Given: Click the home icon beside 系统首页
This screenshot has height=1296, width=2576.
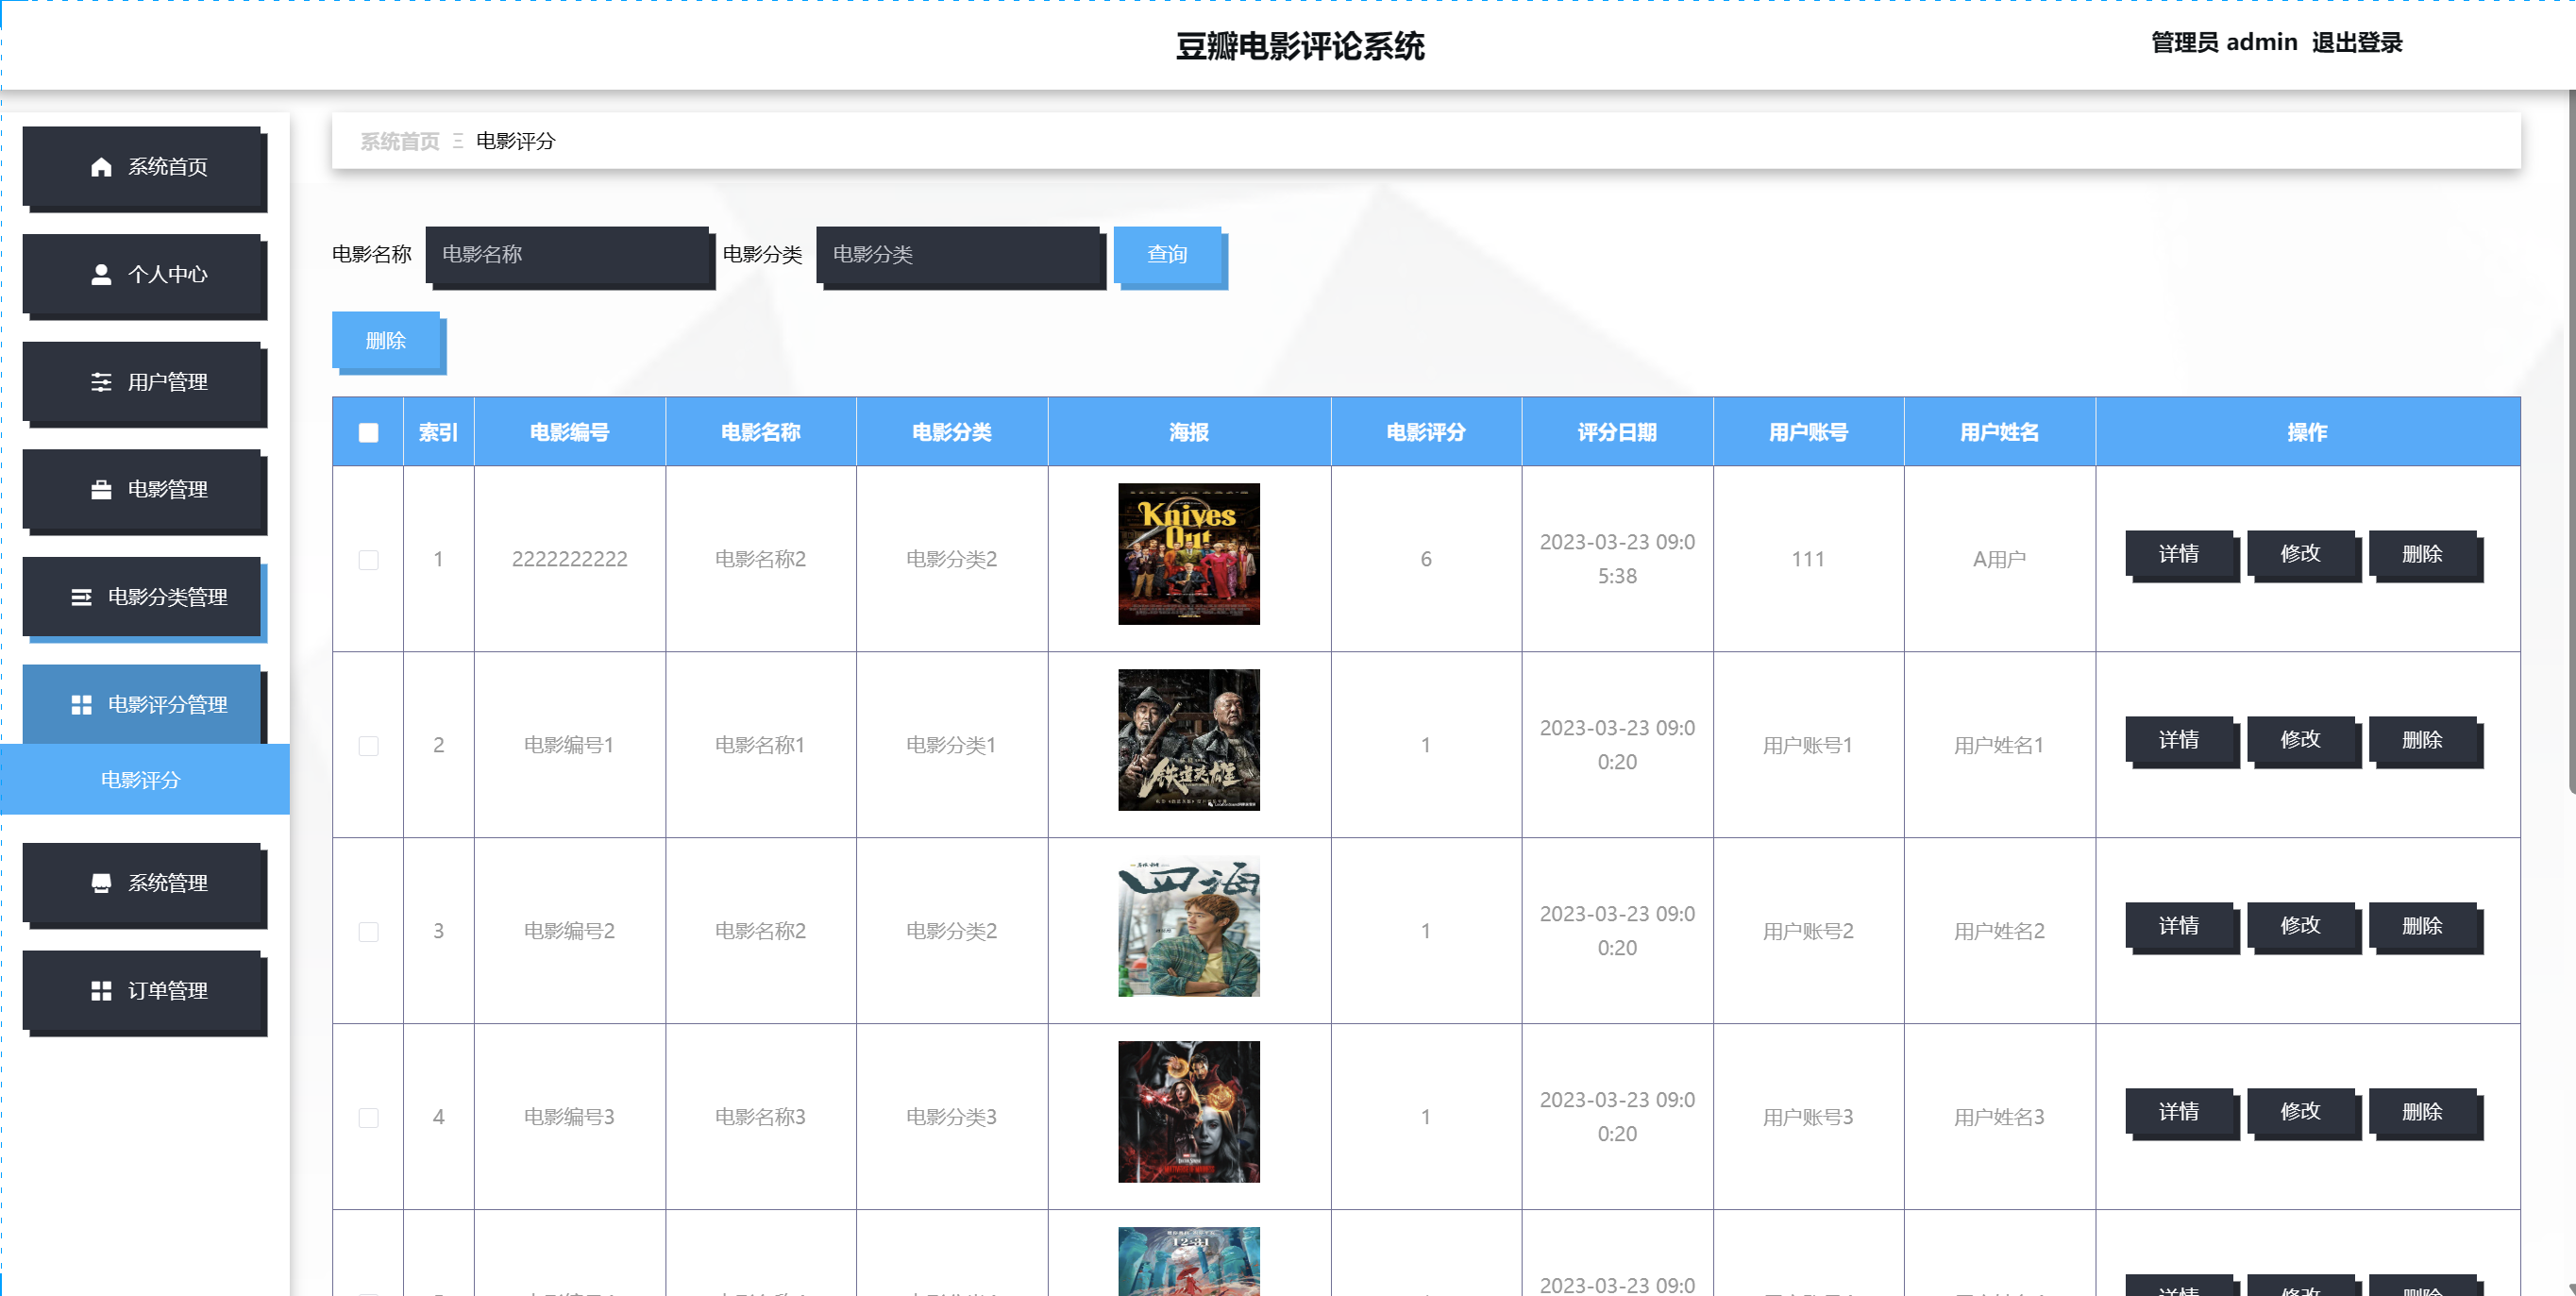Looking at the screenshot, I should 101,167.
